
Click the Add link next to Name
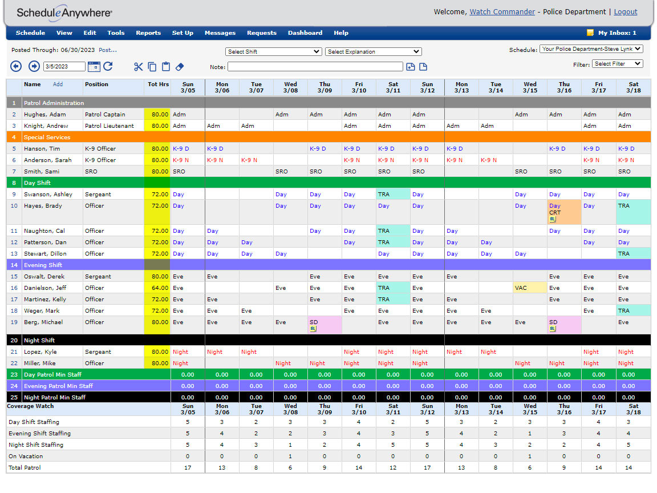click(x=58, y=84)
